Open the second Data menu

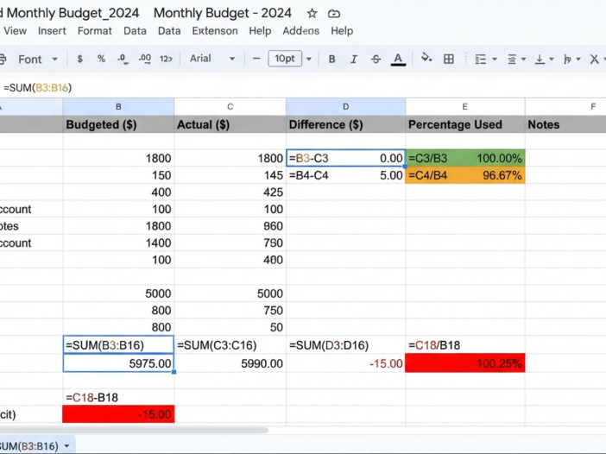coord(169,31)
